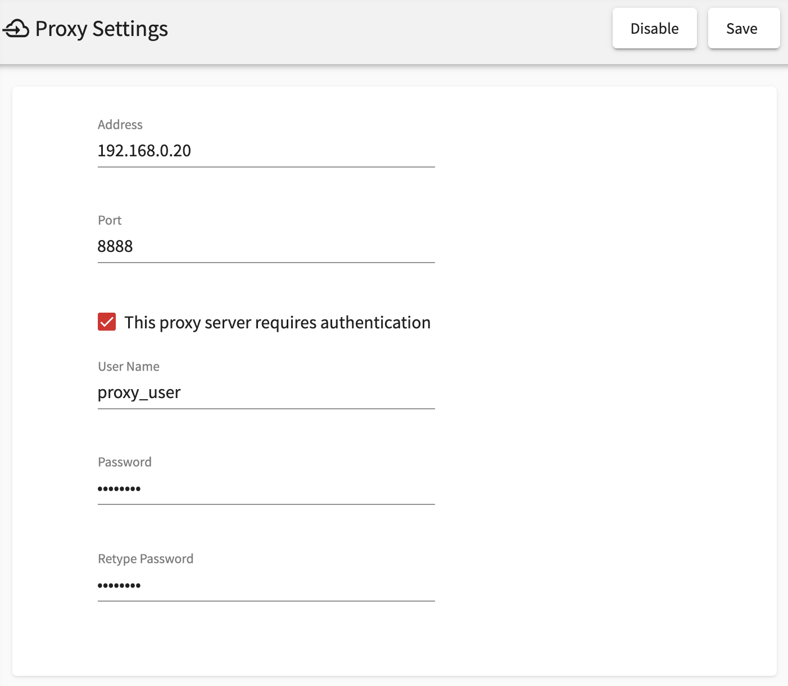The height and width of the screenshot is (686, 788).
Task: Click the 8888 port number text
Action: click(115, 246)
